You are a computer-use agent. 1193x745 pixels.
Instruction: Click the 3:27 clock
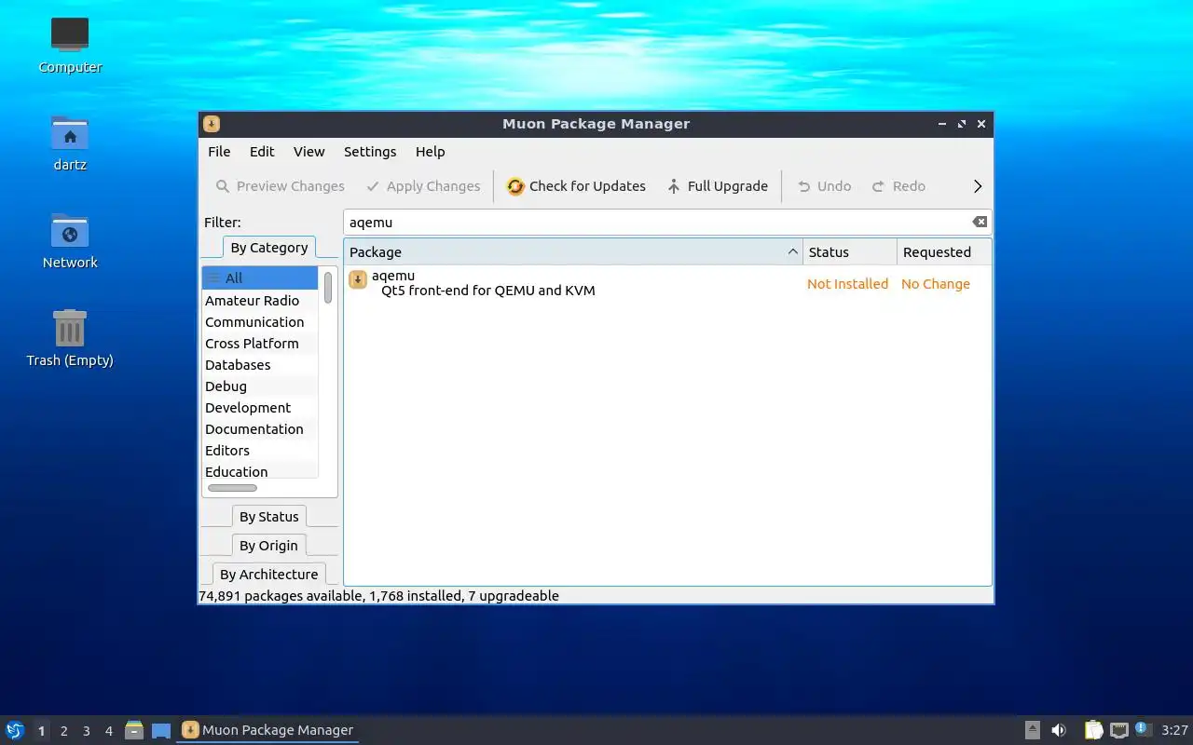click(x=1175, y=731)
